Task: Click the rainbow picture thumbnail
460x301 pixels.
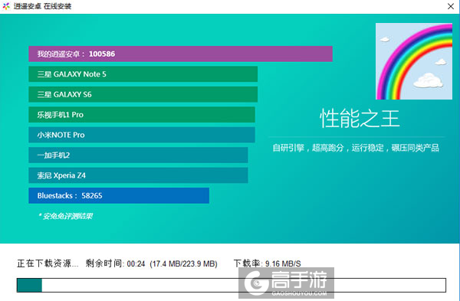Action: 414,61
